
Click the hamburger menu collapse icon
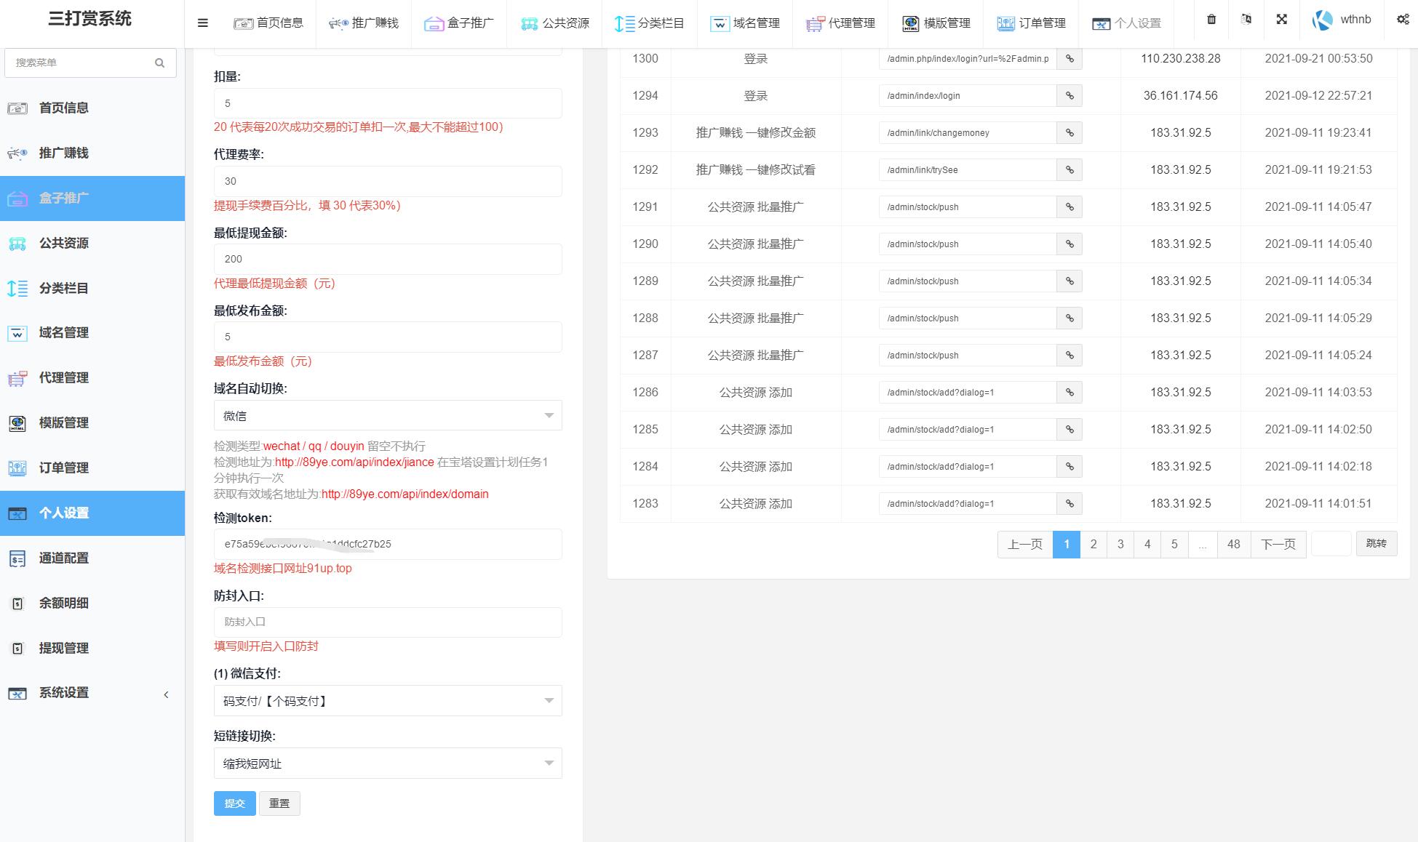tap(203, 23)
